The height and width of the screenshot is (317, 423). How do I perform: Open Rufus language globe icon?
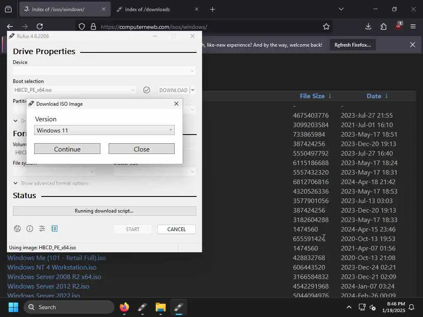coord(17,229)
